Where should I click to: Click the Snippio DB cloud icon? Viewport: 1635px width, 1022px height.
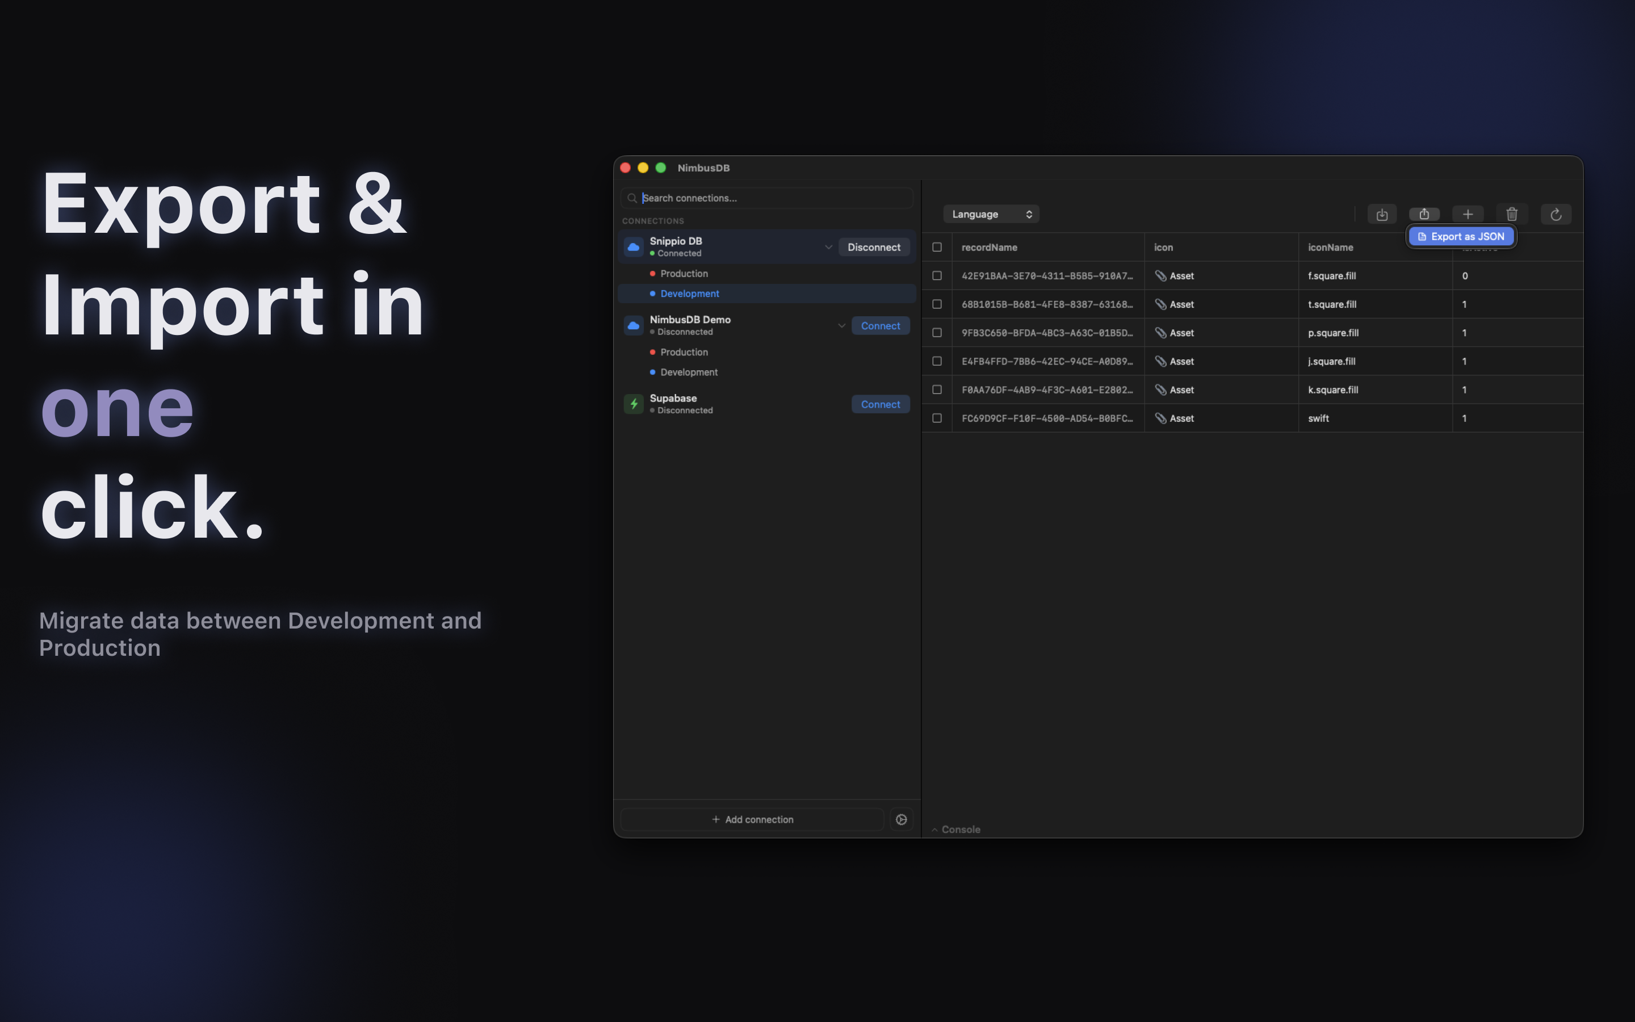634,247
